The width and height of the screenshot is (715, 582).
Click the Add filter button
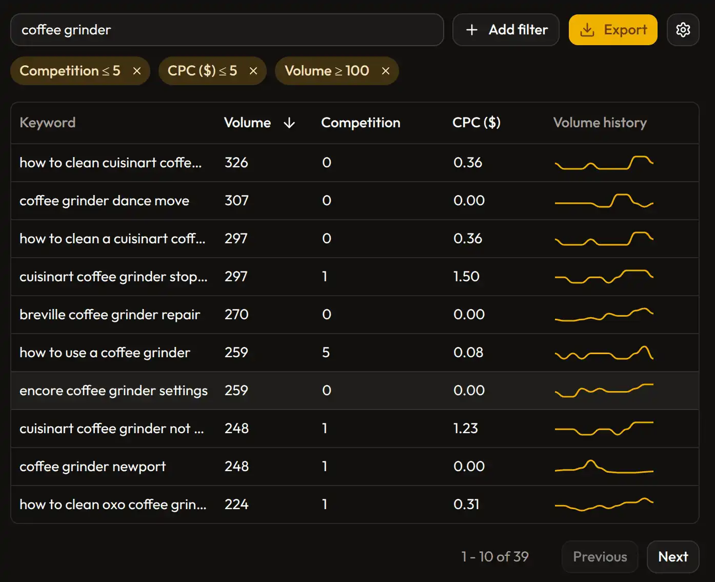pyautogui.click(x=506, y=30)
